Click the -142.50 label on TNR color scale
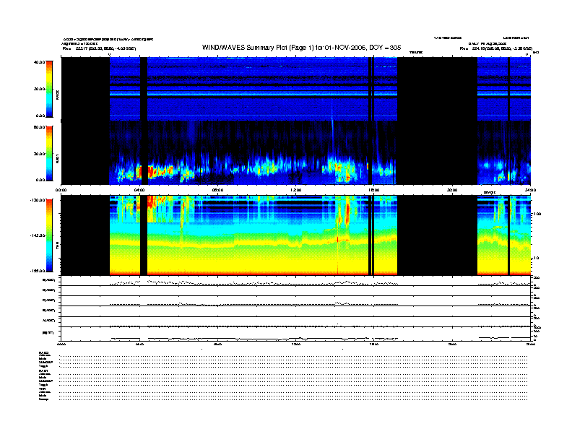 (38, 235)
